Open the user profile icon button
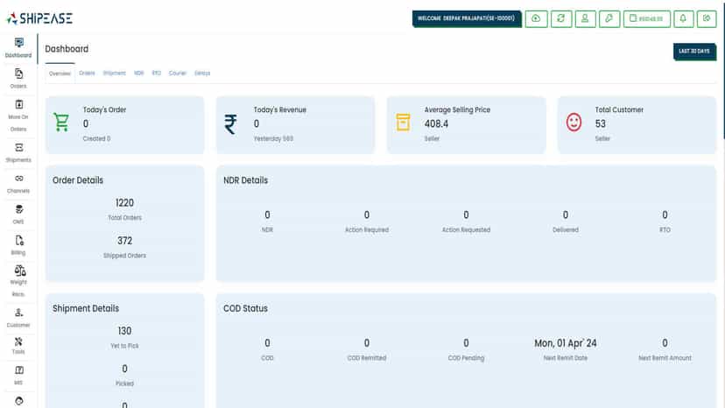Image resolution: width=725 pixels, height=408 pixels. [586, 19]
